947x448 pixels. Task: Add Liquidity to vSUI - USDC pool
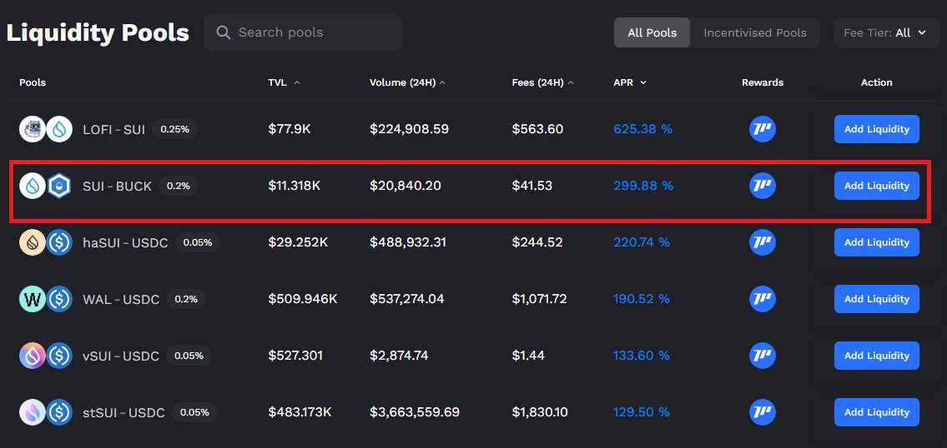(876, 356)
